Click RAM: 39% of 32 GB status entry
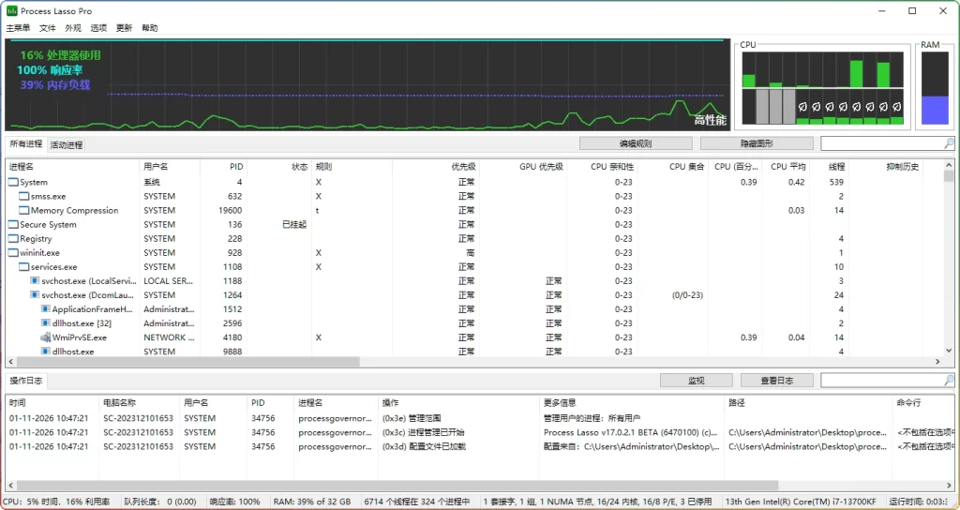The image size is (960, 510). click(312, 502)
